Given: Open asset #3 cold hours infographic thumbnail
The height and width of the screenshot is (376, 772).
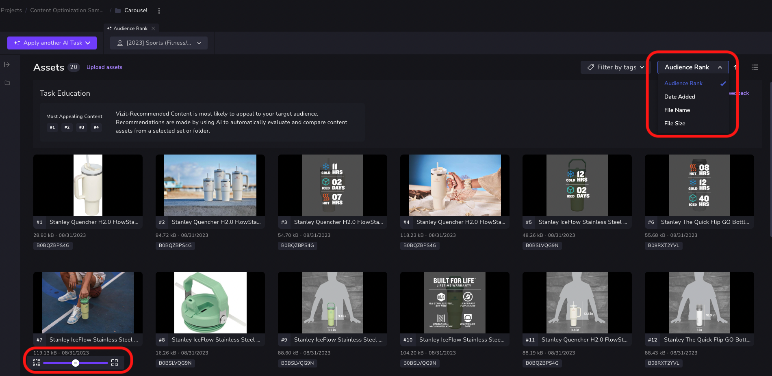Looking at the screenshot, I should tap(332, 185).
